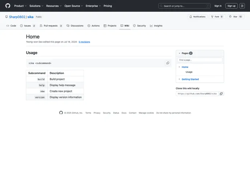Open the appearance settings icon in header
This screenshot has width=250, height=186.
point(242,6)
